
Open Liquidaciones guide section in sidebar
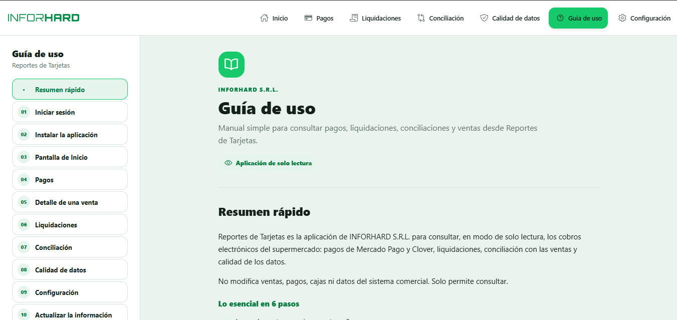70,224
